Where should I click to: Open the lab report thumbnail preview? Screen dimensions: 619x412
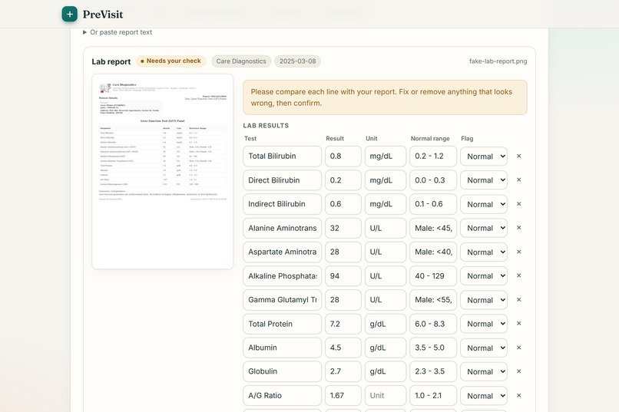point(163,172)
